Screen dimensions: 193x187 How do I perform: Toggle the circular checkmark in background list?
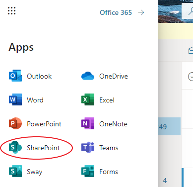coord(191,77)
